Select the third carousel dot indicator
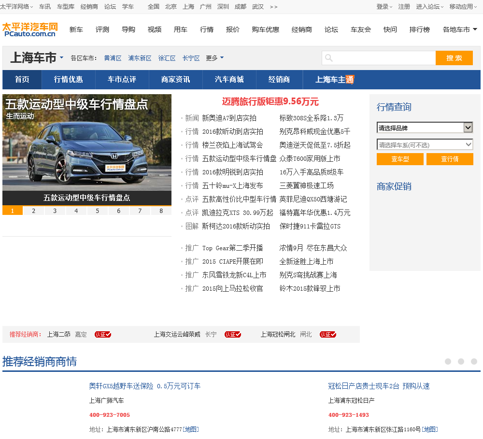The height and width of the screenshot is (439, 483). click(474, 362)
